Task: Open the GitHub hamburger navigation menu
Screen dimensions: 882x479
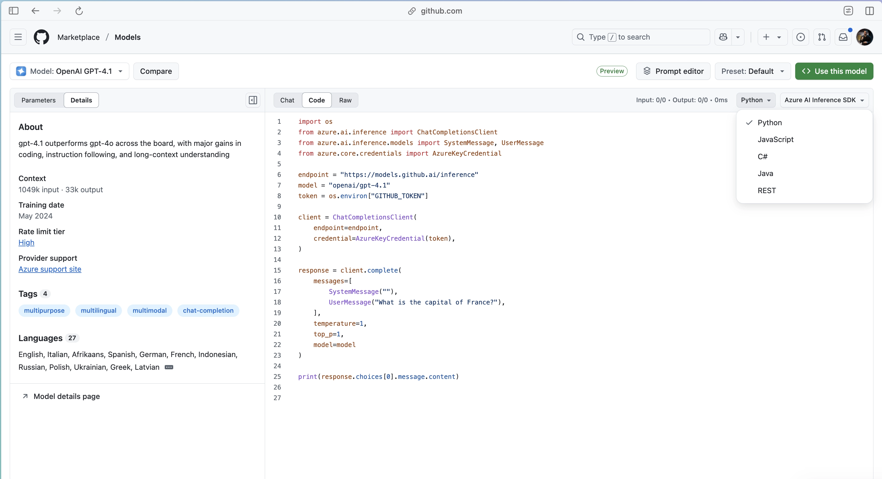Action: coord(18,37)
